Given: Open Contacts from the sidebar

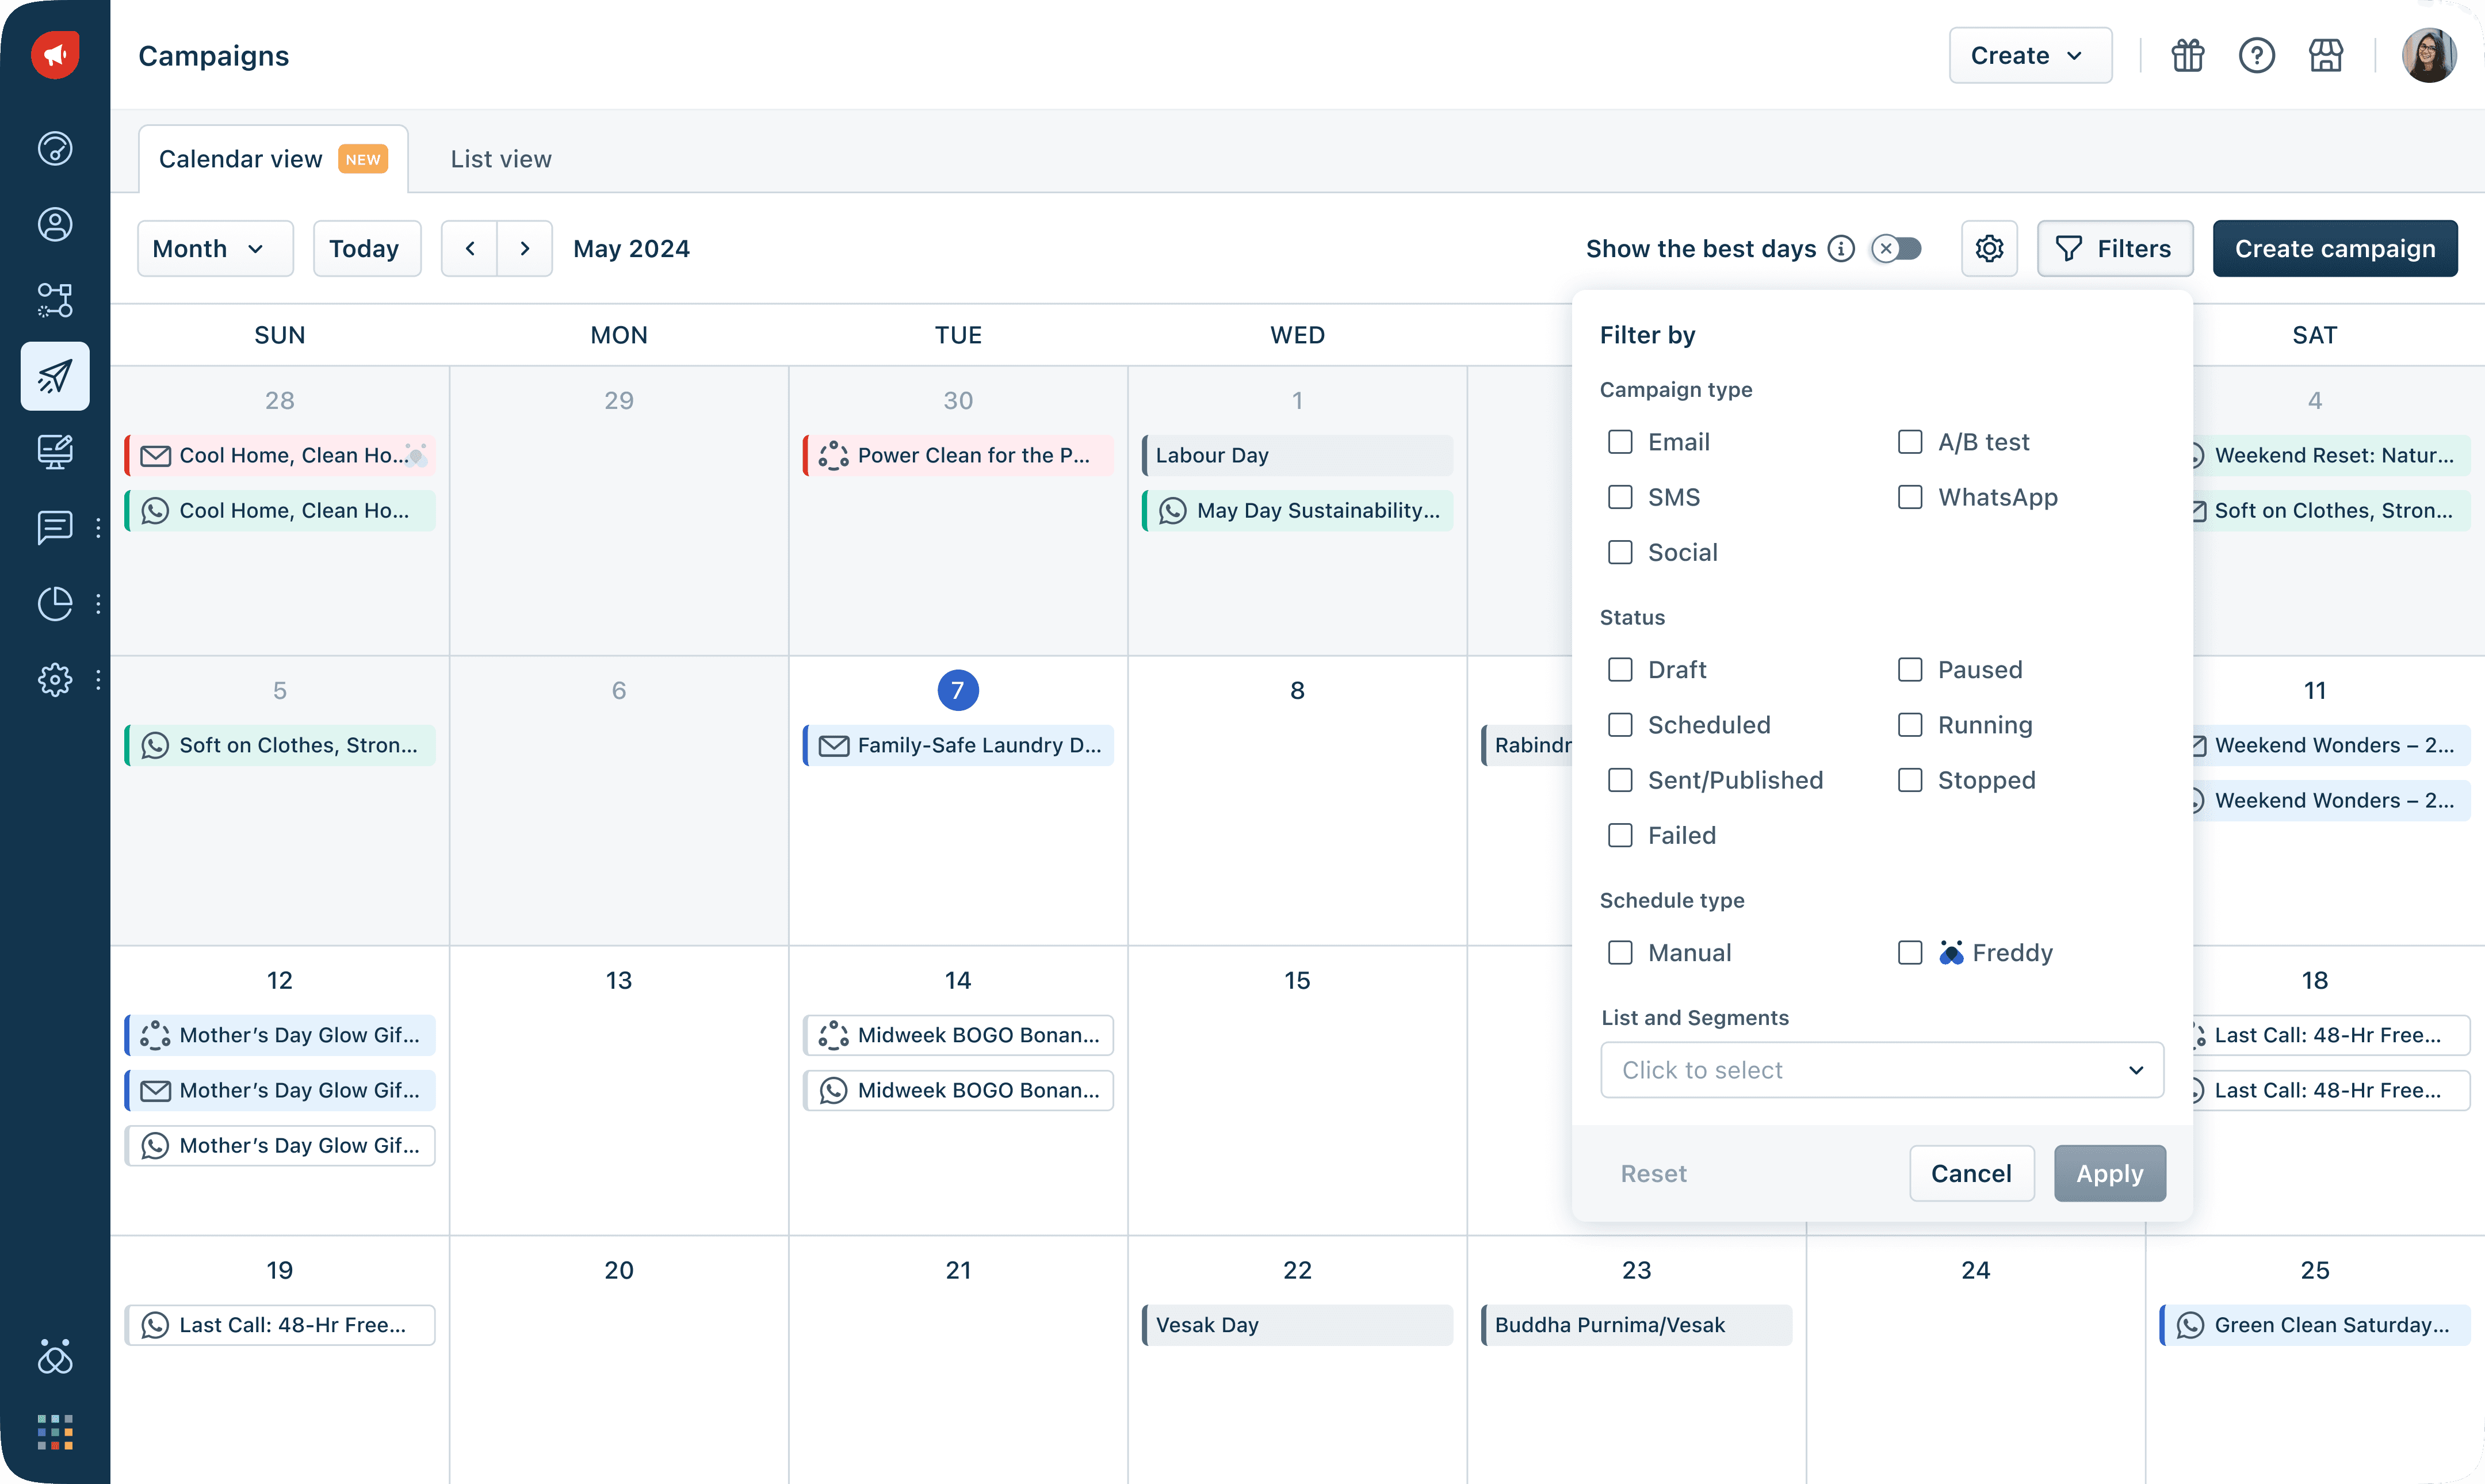Looking at the screenshot, I should [x=55, y=224].
